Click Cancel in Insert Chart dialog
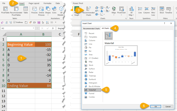Image resolution: width=177 pixels, height=111 pixels. (x=168, y=107)
